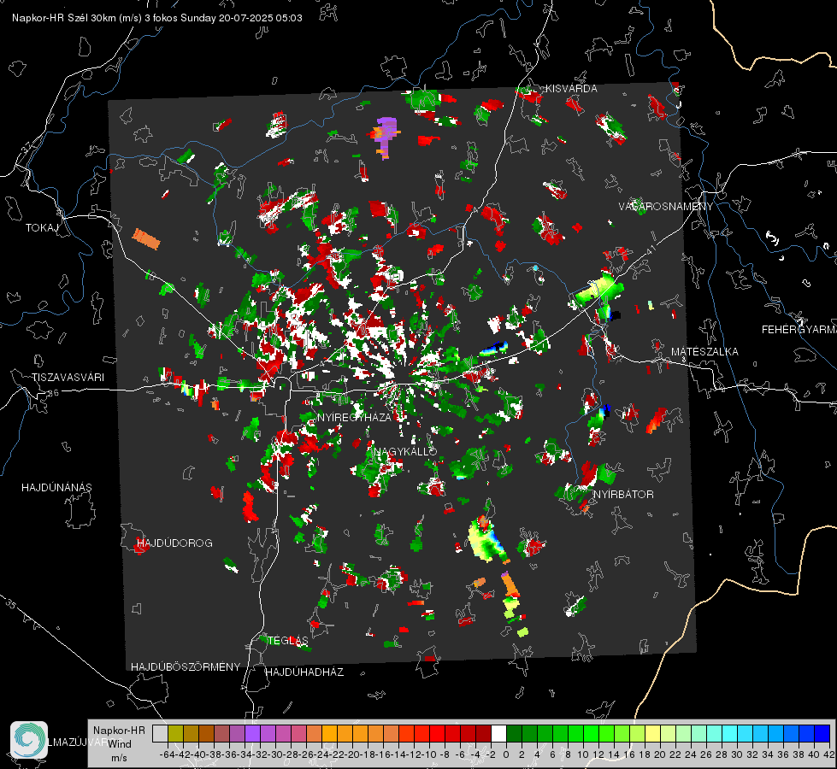
Task: Click the KISVÁRDA city label
Action: point(571,89)
